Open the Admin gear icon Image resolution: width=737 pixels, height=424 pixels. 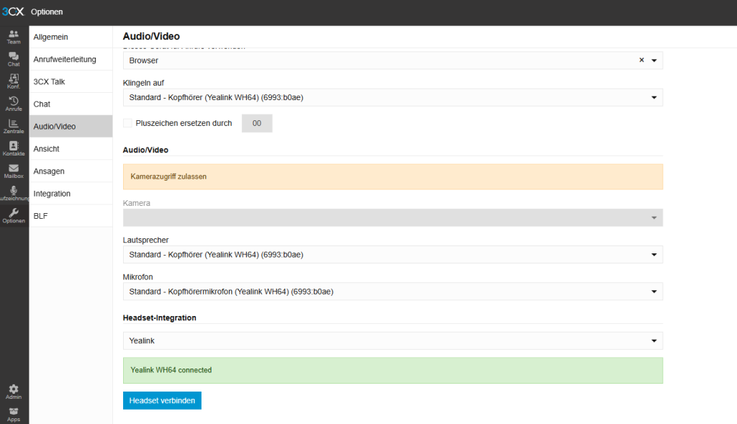(x=14, y=392)
